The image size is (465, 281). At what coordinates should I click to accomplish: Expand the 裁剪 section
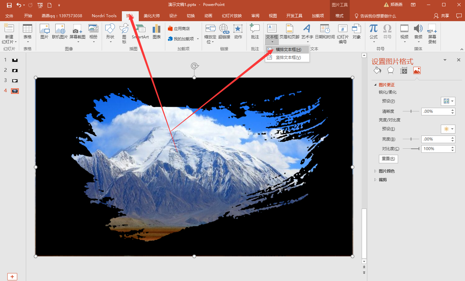(383, 180)
